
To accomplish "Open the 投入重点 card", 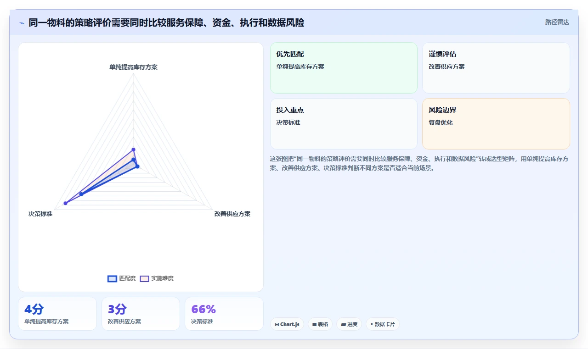I will point(344,124).
